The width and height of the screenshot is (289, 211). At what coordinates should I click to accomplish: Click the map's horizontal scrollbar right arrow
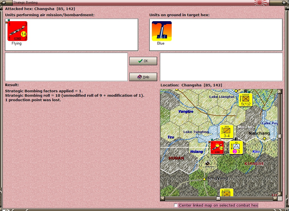tap(275, 198)
